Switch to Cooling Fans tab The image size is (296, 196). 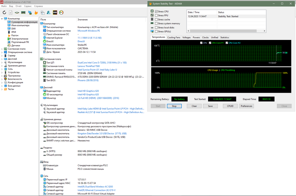(174, 38)
